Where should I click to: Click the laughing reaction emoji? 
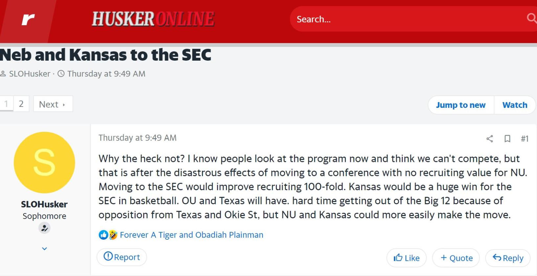[x=113, y=235]
